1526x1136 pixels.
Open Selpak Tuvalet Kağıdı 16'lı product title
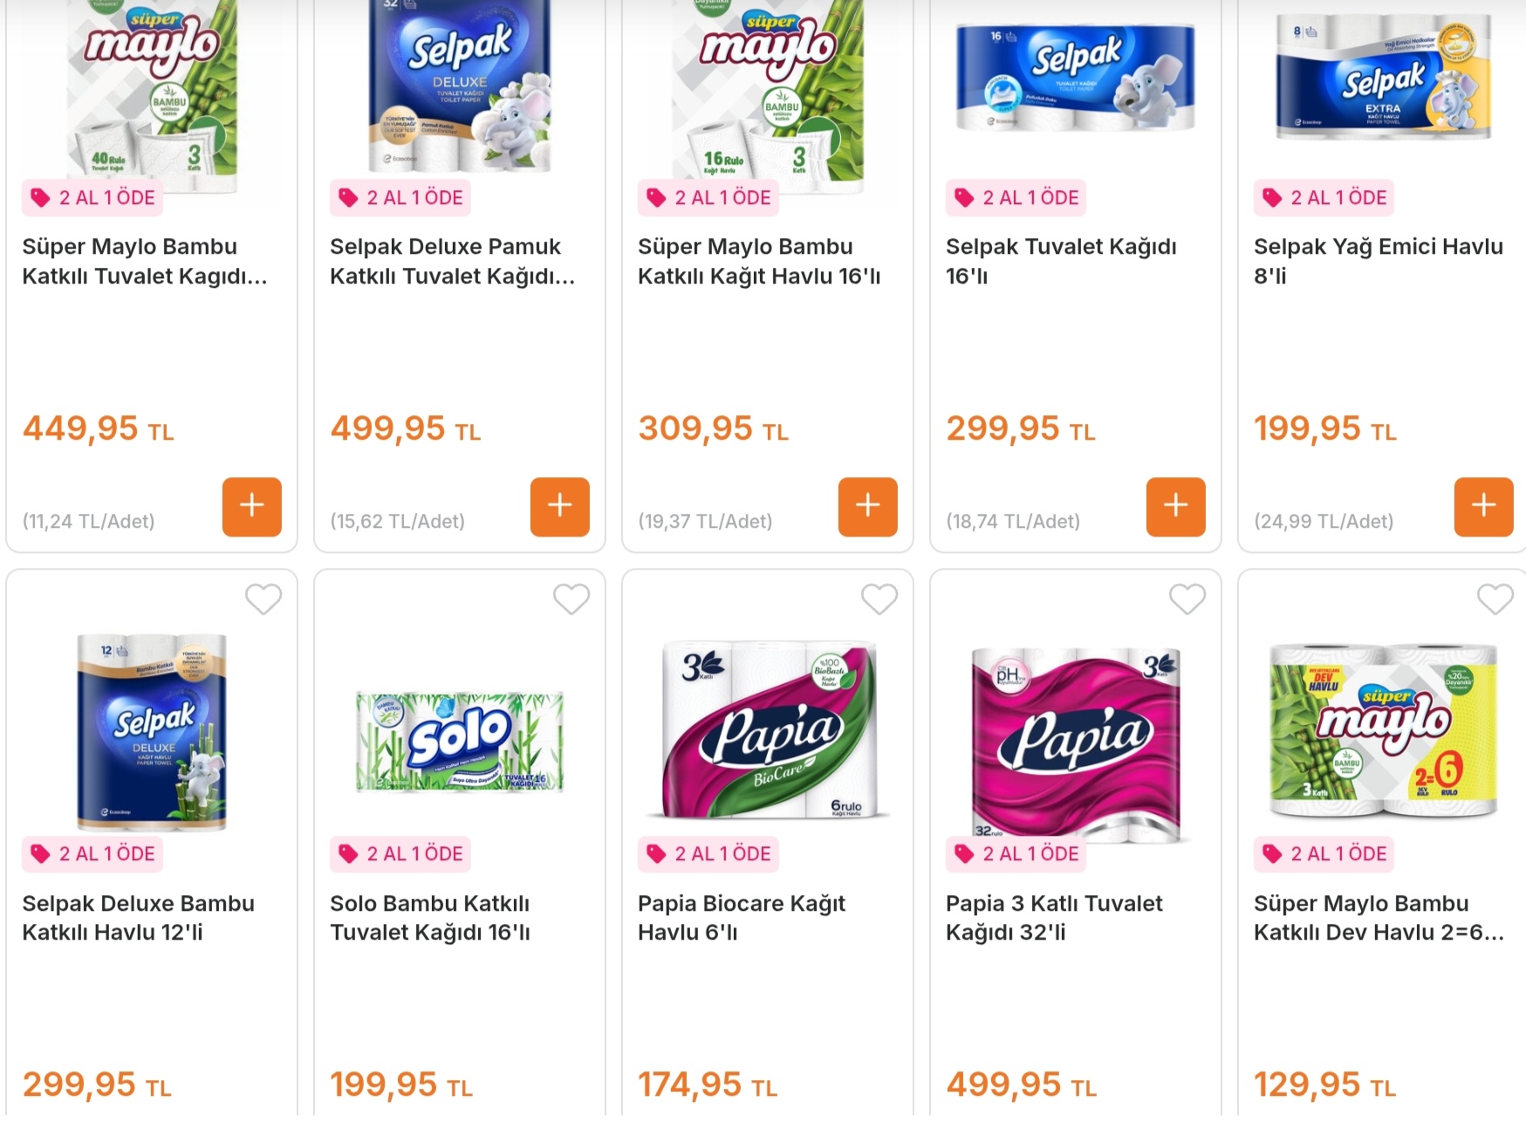click(1060, 261)
